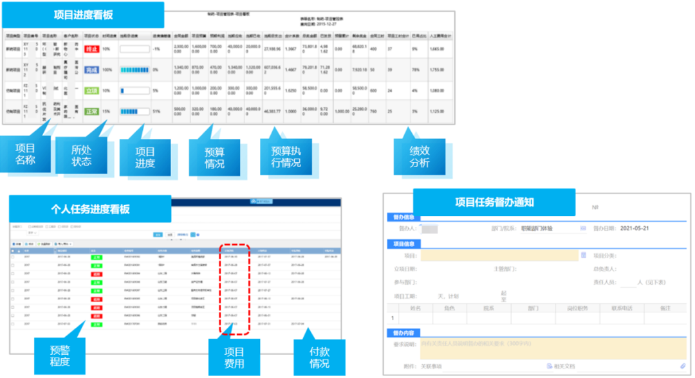The height and width of the screenshot is (378, 695).
Task: Click the blue 完成 status badge
Action: pos(91,69)
